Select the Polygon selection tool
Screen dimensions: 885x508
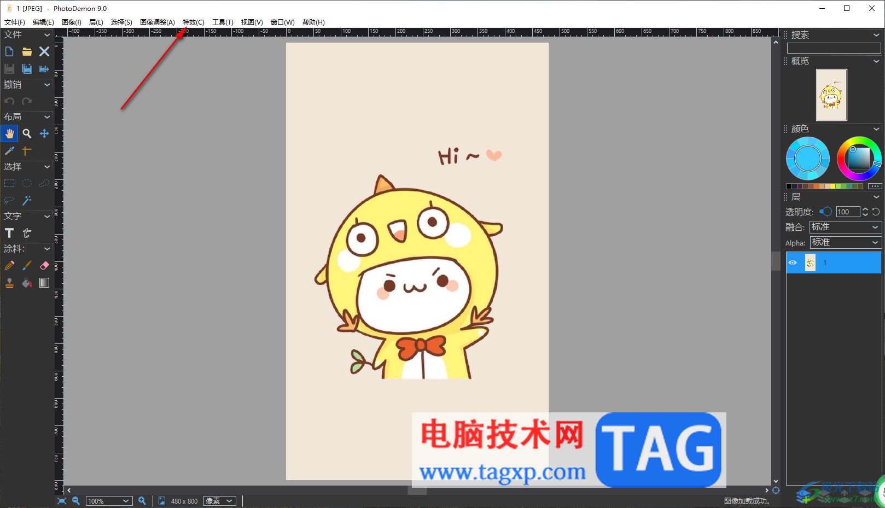pyautogui.click(x=44, y=183)
